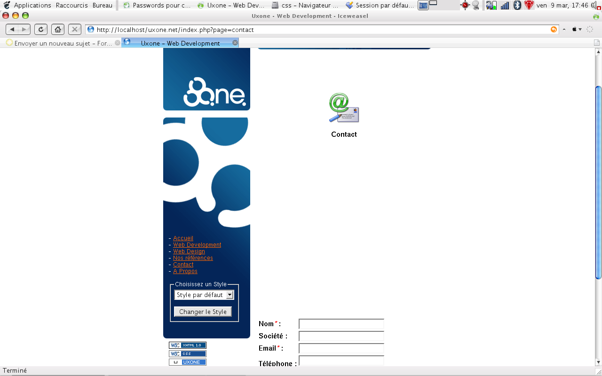Click the UXONE badge
The width and height of the screenshot is (602, 376).
[188, 362]
